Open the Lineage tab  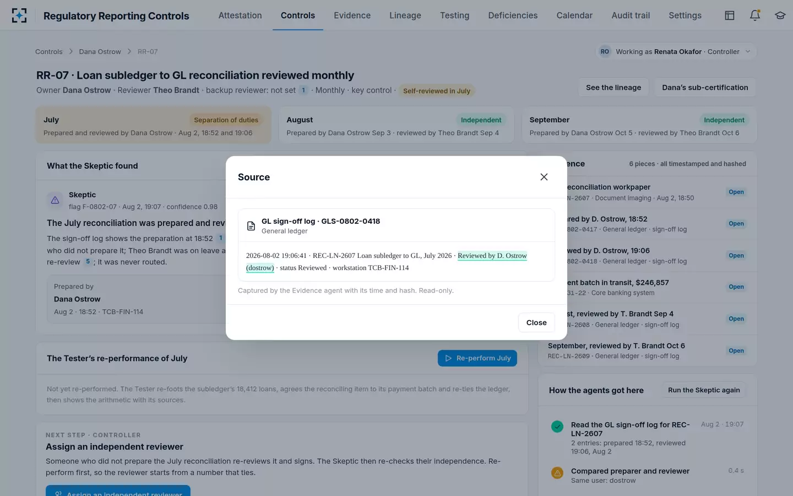[x=405, y=15]
